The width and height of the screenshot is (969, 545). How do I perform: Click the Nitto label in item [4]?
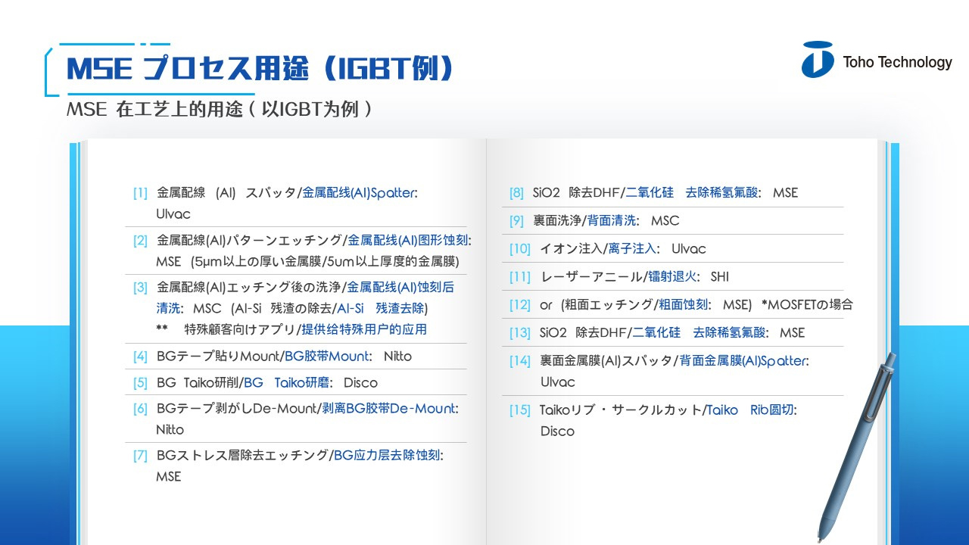coord(397,357)
